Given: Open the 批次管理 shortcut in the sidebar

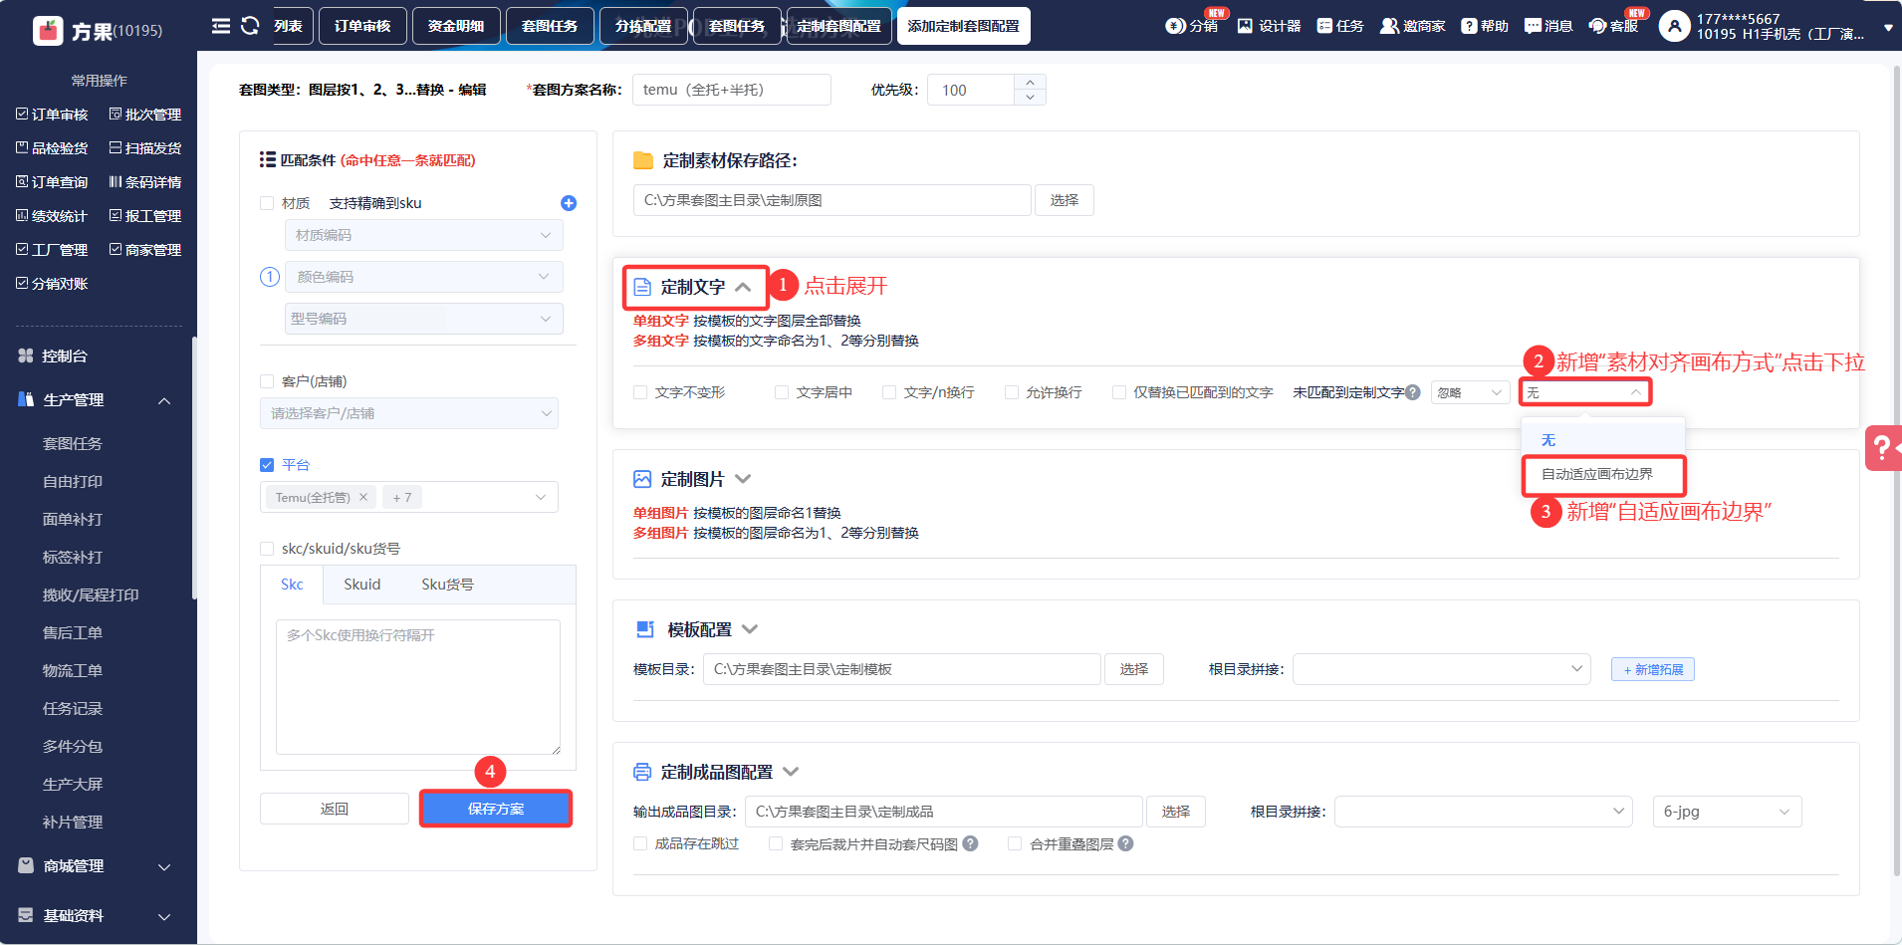Looking at the screenshot, I should pyautogui.click(x=145, y=115).
